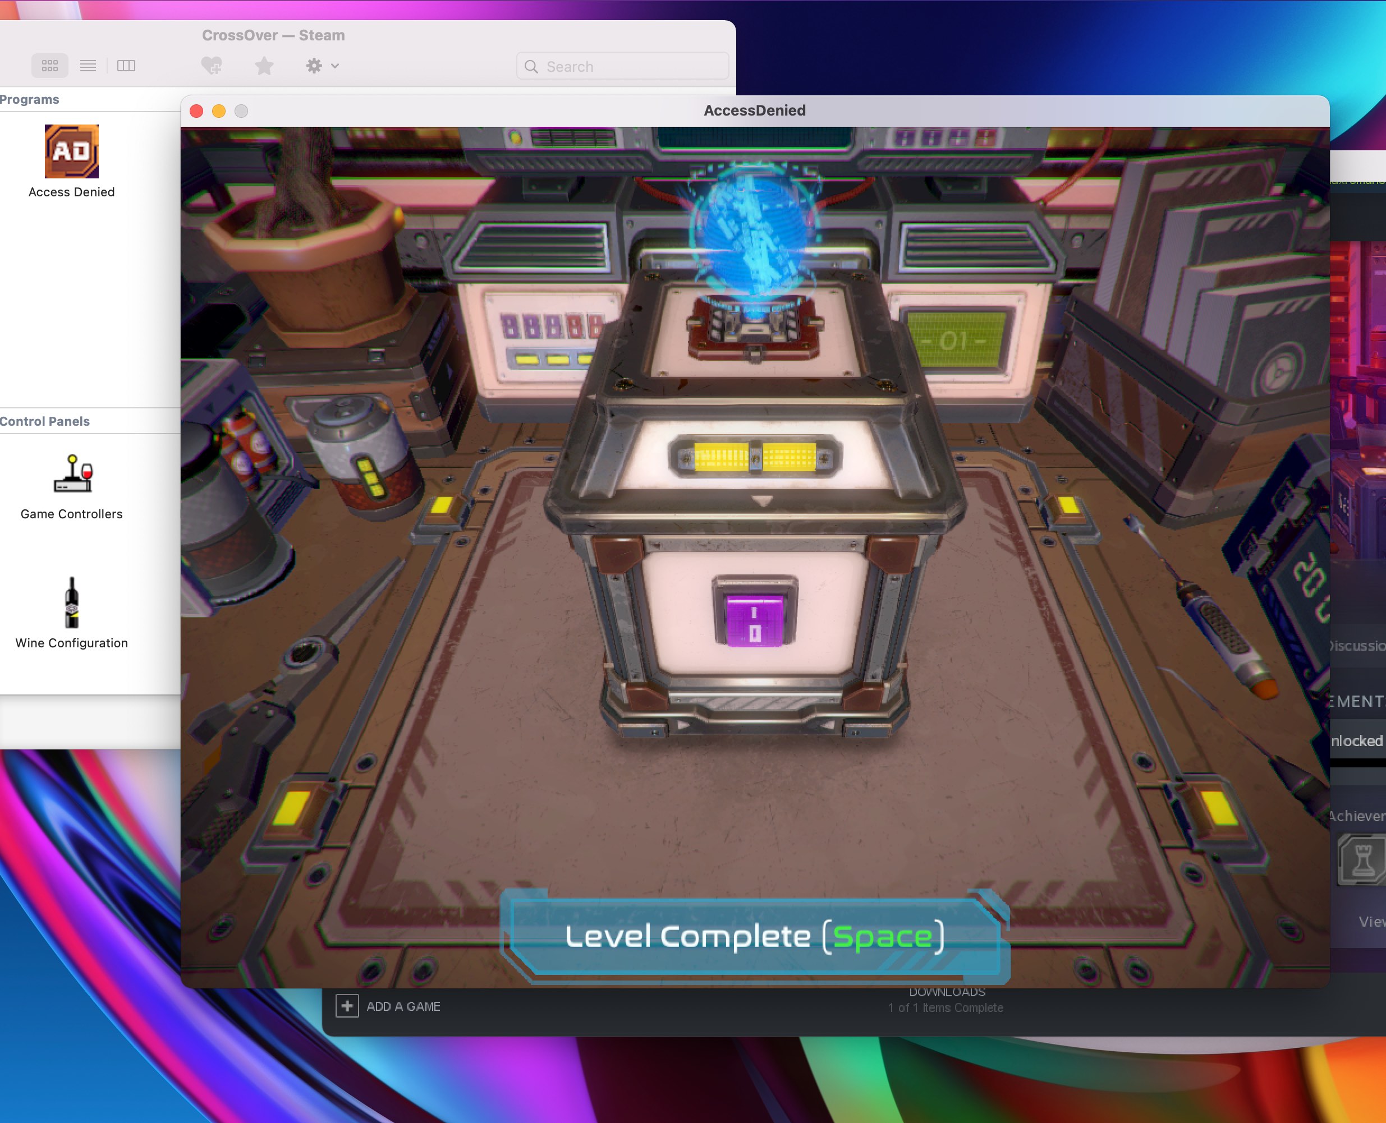Minimize the AccessDenied game window
This screenshot has width=1386, height=1123.
click(219, 111)
